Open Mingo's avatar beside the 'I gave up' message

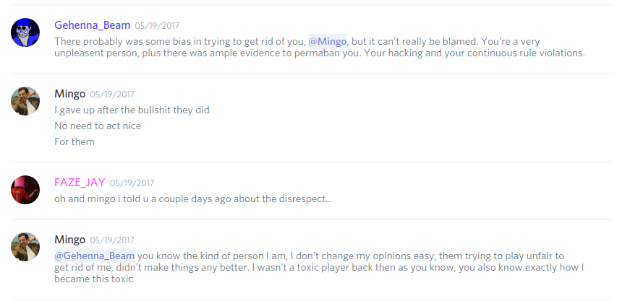[x=25, y=101]
